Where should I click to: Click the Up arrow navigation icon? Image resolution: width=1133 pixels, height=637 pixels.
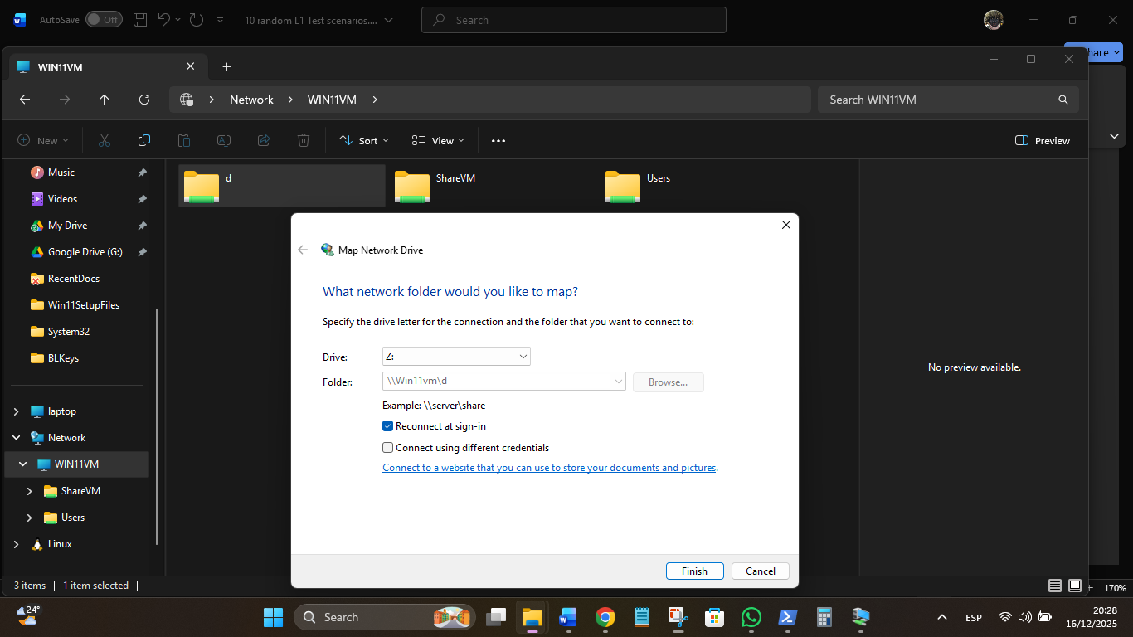(104, 100)
